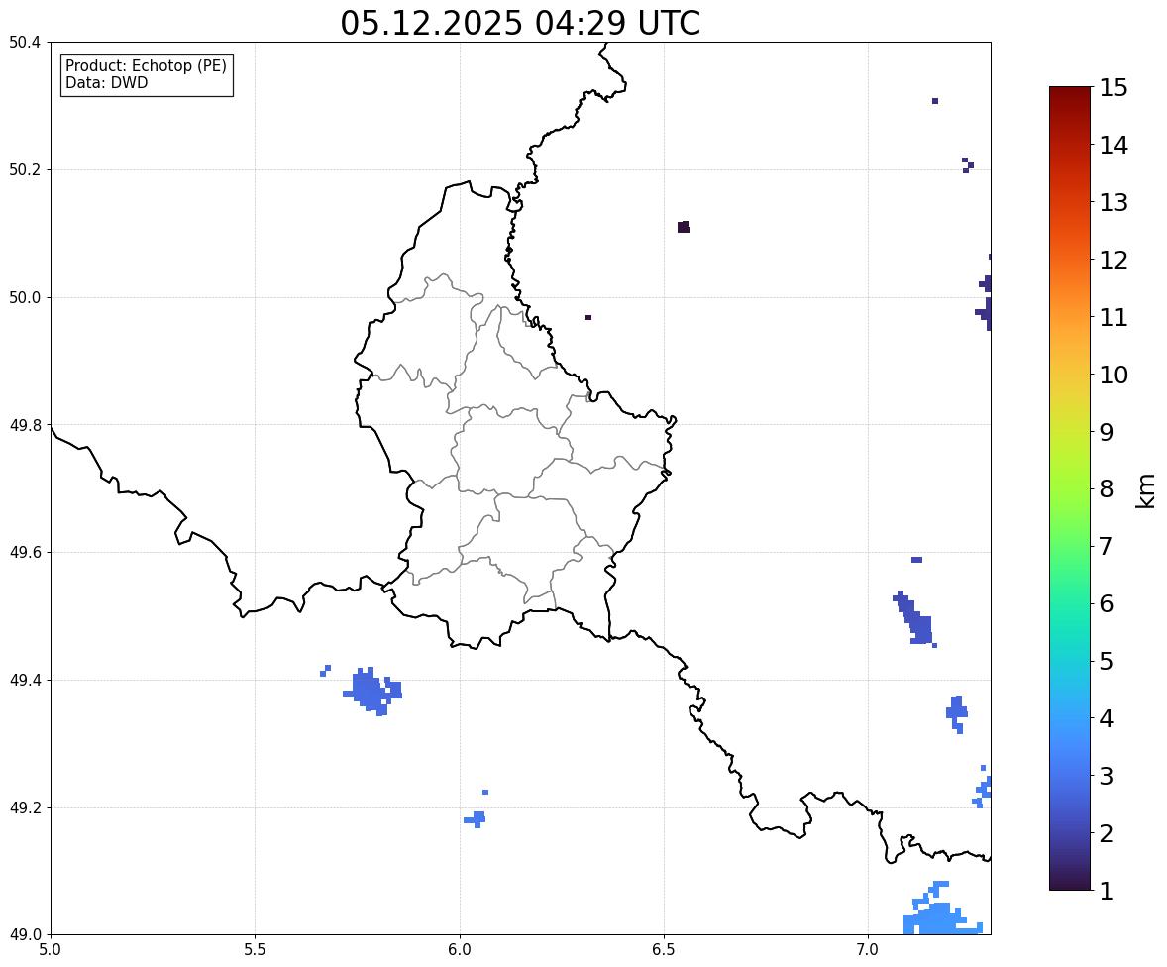Click longitude axis label 5.5
1167x967 pixels.
click(256, 950)
